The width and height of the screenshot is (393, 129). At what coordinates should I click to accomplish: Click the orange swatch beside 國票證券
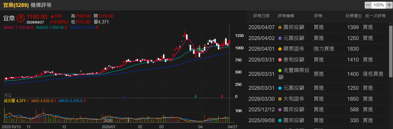click(280, 49)
